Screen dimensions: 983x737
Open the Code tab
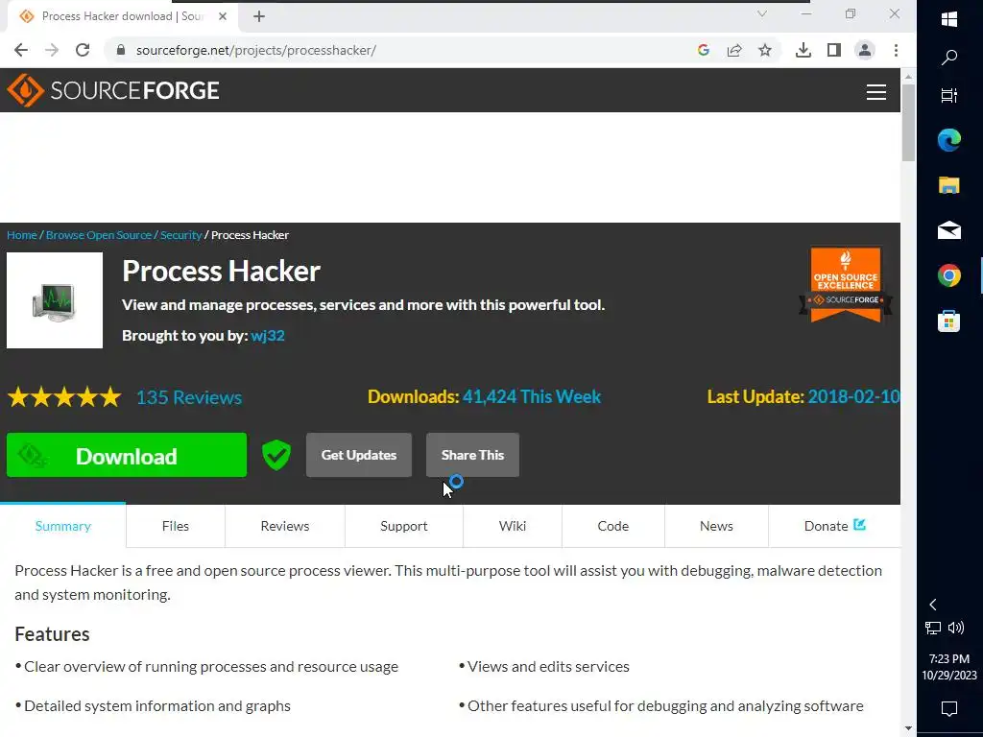[x=613, y=526]
